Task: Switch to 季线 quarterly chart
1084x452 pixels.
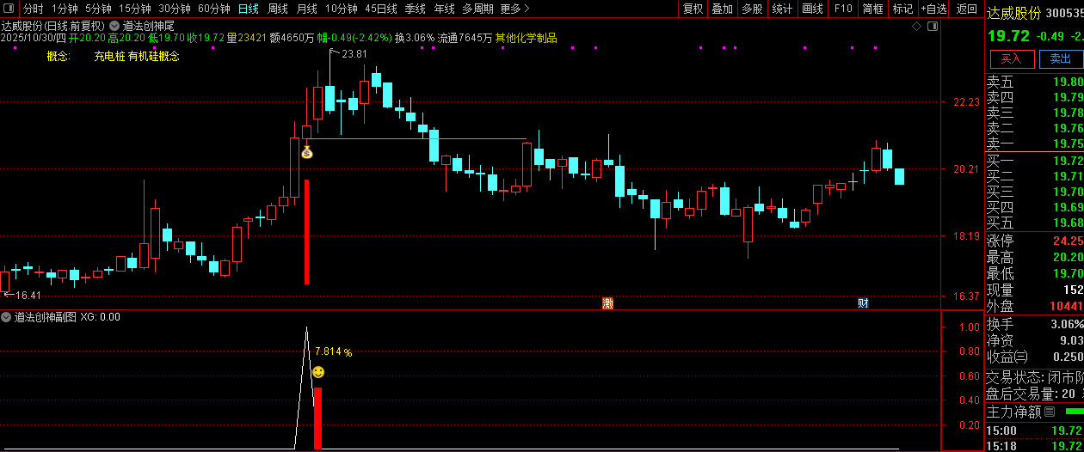Action: [415, 9]
